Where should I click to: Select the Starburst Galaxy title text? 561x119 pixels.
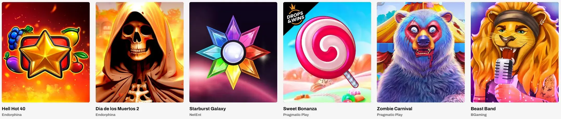(x=208, y=109)
